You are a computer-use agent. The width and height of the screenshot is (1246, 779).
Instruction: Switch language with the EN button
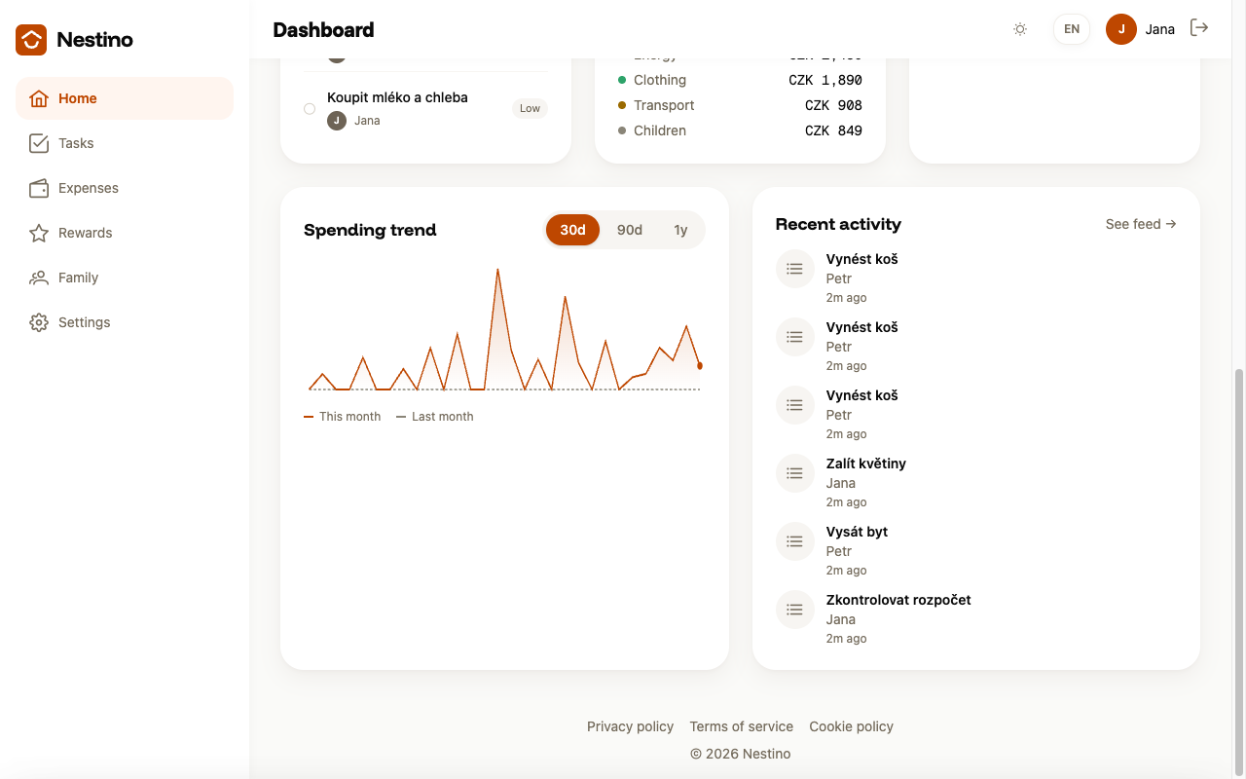point(1072,29)
